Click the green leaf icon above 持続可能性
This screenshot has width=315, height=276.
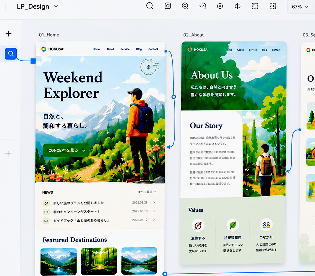233,225
